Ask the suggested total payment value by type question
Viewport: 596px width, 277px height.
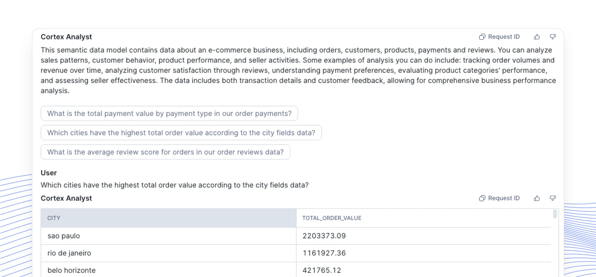pos(169,114)
